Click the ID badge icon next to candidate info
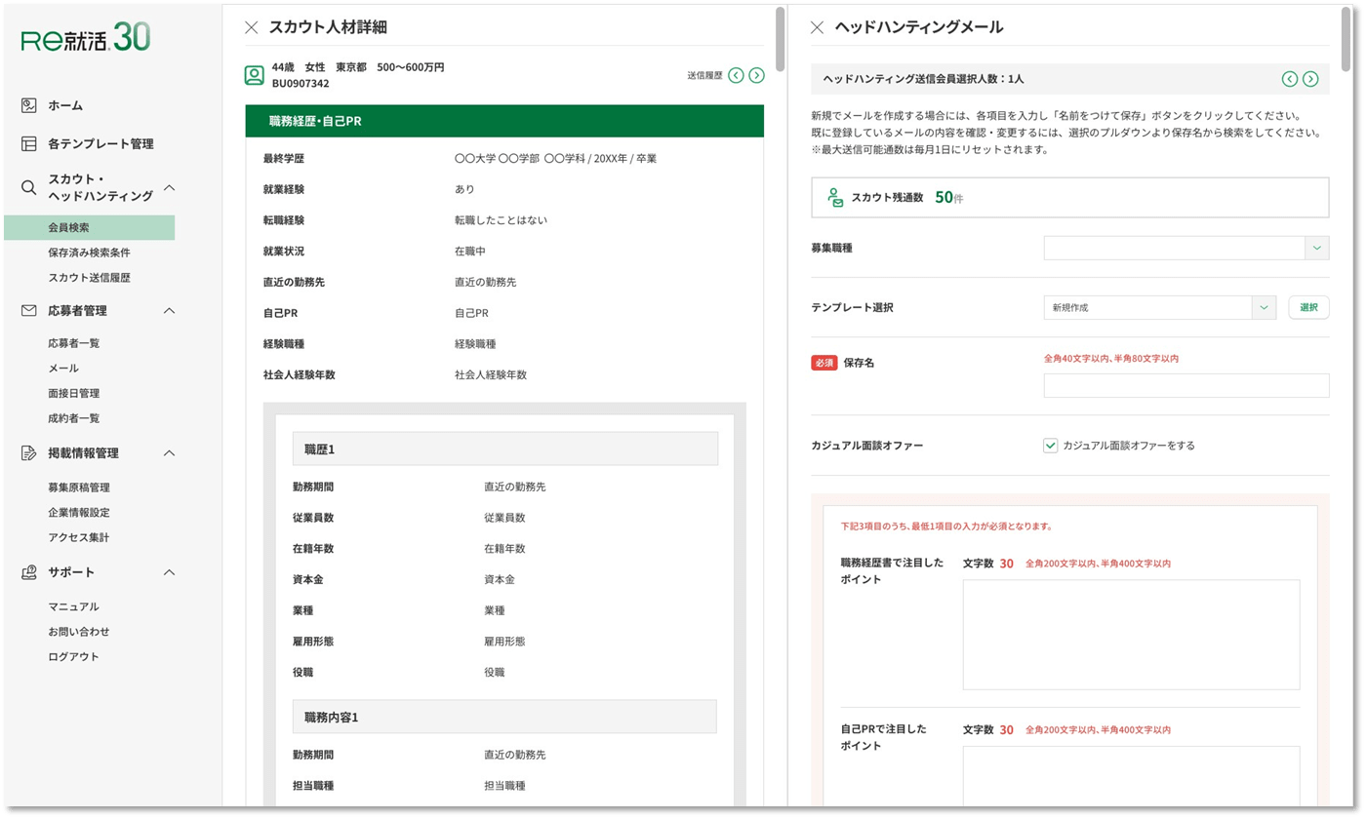1366x819 pixels. point(256,74)
